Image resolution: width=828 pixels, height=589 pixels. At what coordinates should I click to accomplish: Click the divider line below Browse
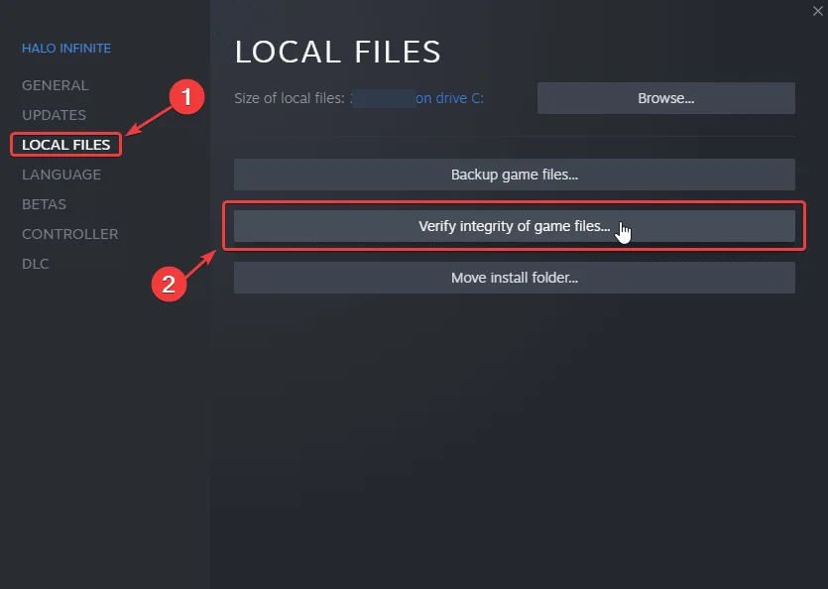[x=514, y=137]
